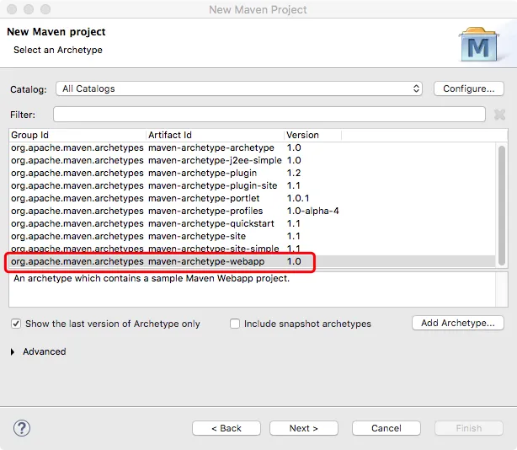Click the Configure... button
517x450 pixels.
(x=468, y=88)
